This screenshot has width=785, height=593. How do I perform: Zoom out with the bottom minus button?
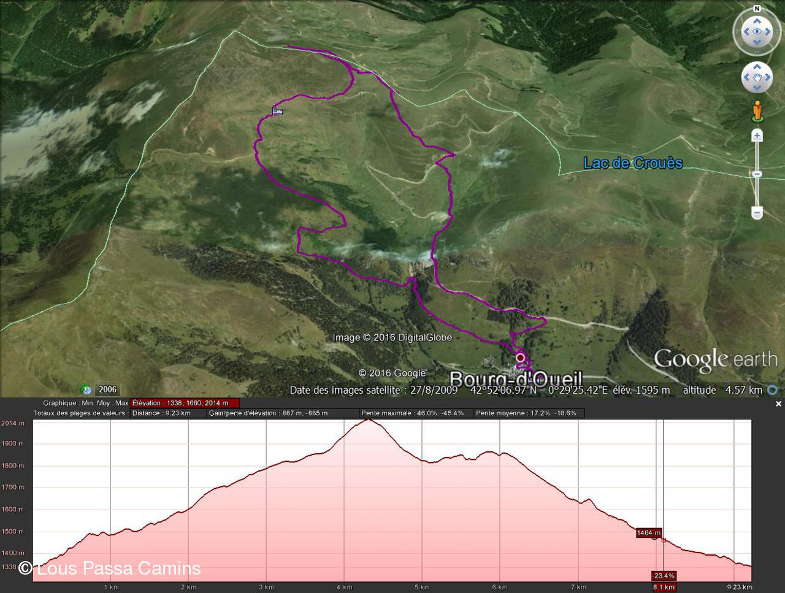click(x=757, y=213)
